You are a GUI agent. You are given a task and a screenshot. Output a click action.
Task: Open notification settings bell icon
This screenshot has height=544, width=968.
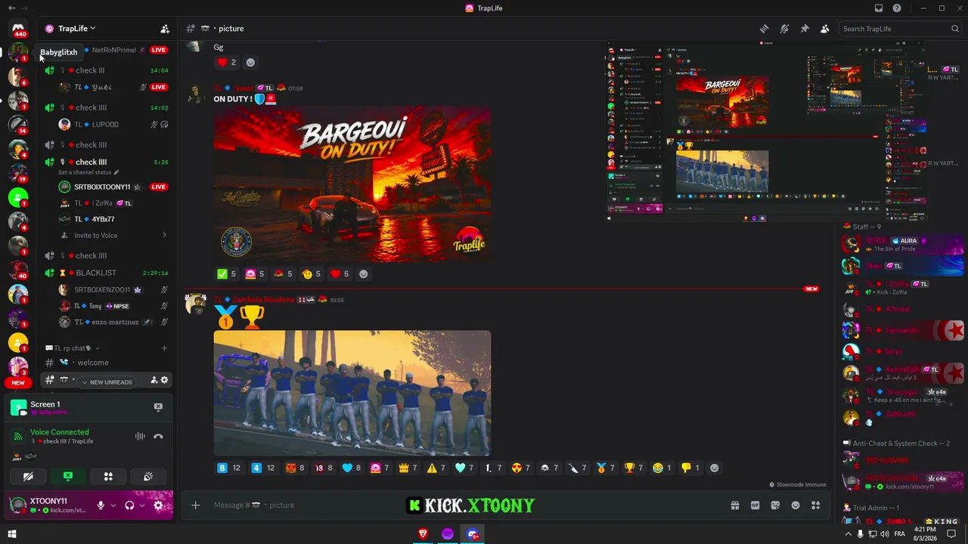785,29
